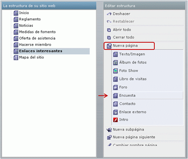Click the Restablecer redo arrow icon
Image resolution: width=188 pixels, height=159 pixels.
pos(109,22)
